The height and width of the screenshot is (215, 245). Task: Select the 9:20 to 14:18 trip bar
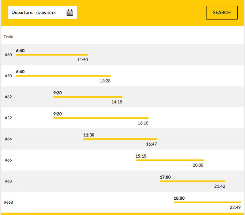pyautogui.click(x=88, y=97)
